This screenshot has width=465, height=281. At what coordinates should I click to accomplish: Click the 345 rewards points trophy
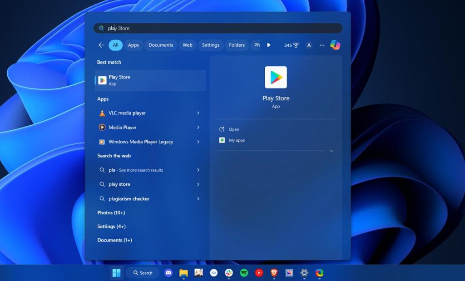click(291, 45)
